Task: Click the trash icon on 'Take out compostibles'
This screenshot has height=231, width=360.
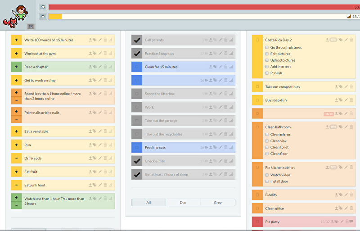Action: click(x=351, y=87)
